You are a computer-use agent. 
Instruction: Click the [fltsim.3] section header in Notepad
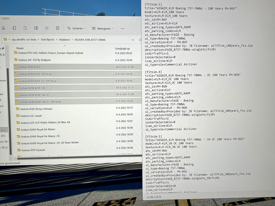pyautogui.click(x=153, y=4)
